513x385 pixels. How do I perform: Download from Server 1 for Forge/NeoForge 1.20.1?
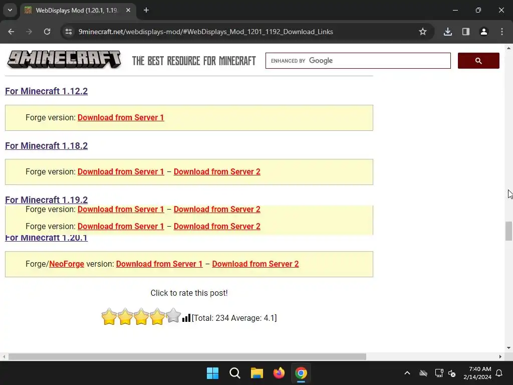coord(159,264)
